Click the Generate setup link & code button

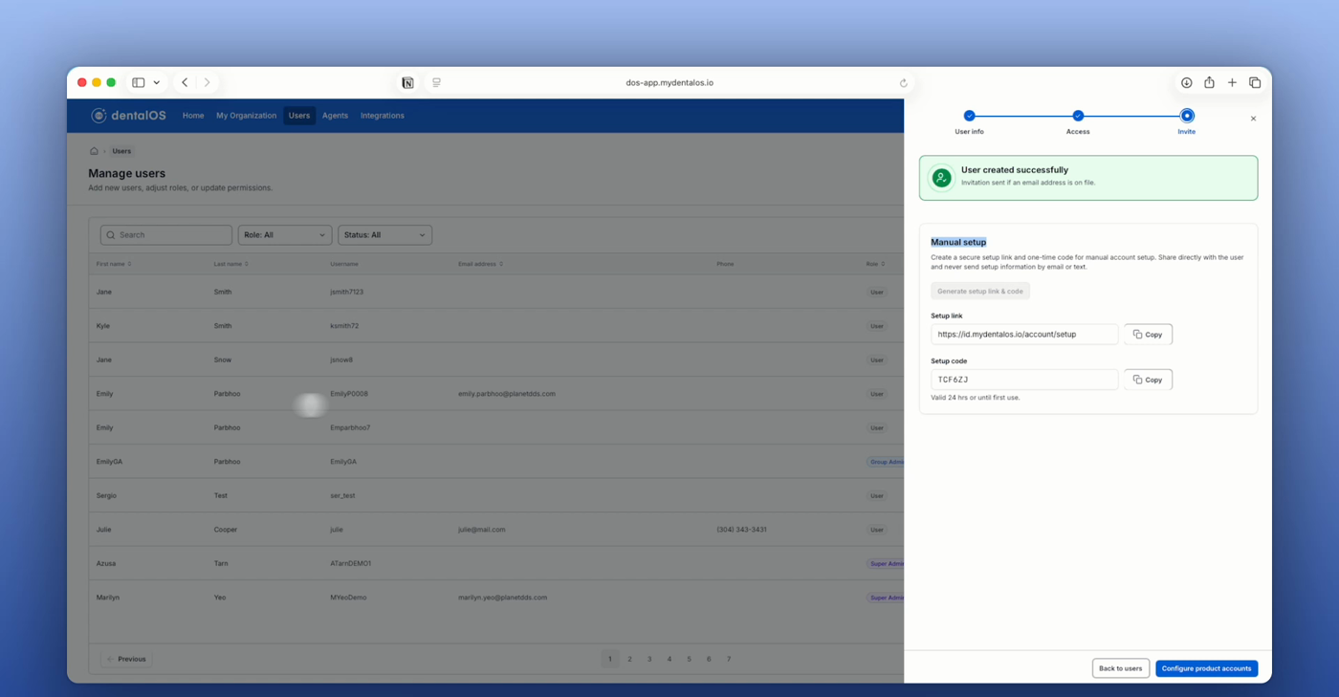pos(980,292)
